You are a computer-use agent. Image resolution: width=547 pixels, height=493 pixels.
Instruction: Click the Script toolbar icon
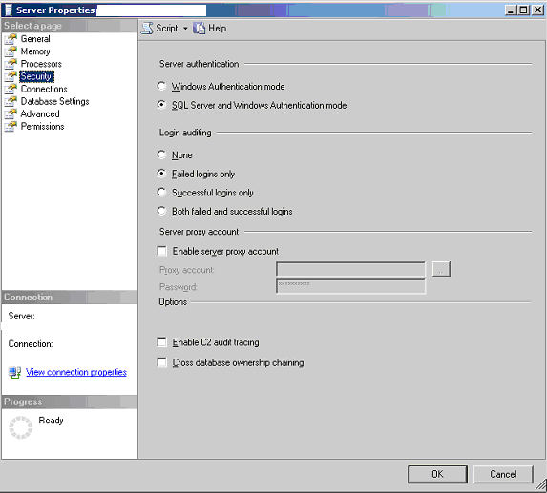point(147,29)
